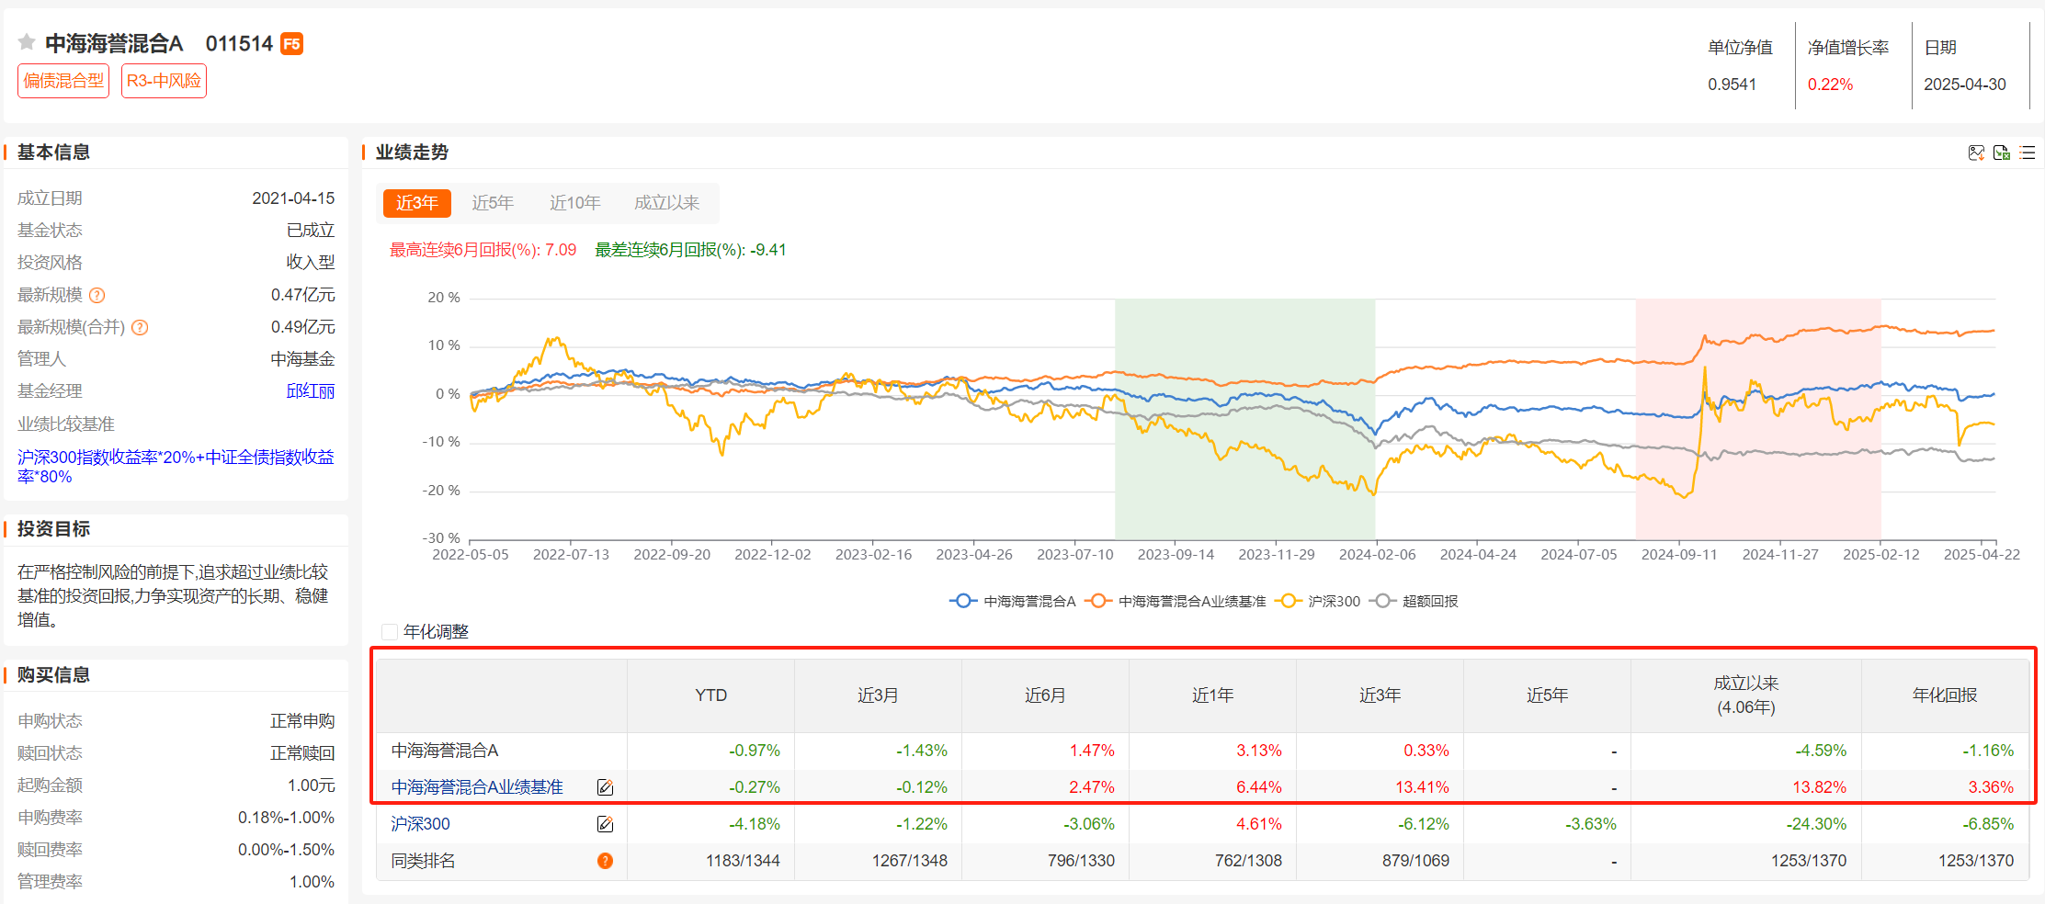This screenshot has width=2045, height=904.
Task: Click the 同类排名 YTD cell 1183/1344
Action: click(743, 861)
